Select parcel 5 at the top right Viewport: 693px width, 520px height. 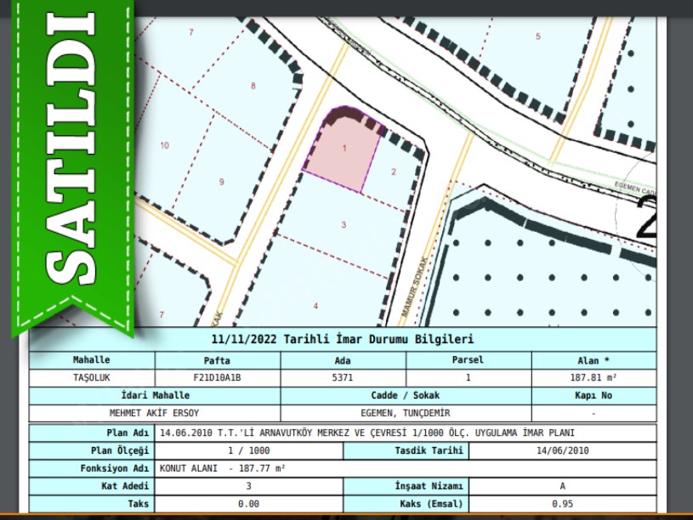tap(537, 37)
